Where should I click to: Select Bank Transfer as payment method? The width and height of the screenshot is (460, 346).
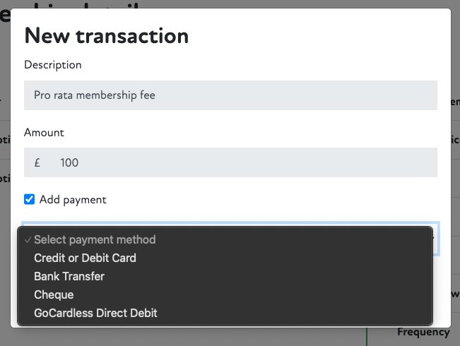tap(69, 276)
